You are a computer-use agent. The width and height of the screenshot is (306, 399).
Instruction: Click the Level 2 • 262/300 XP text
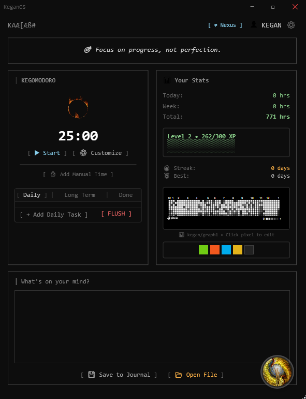[x=201, y=136]
